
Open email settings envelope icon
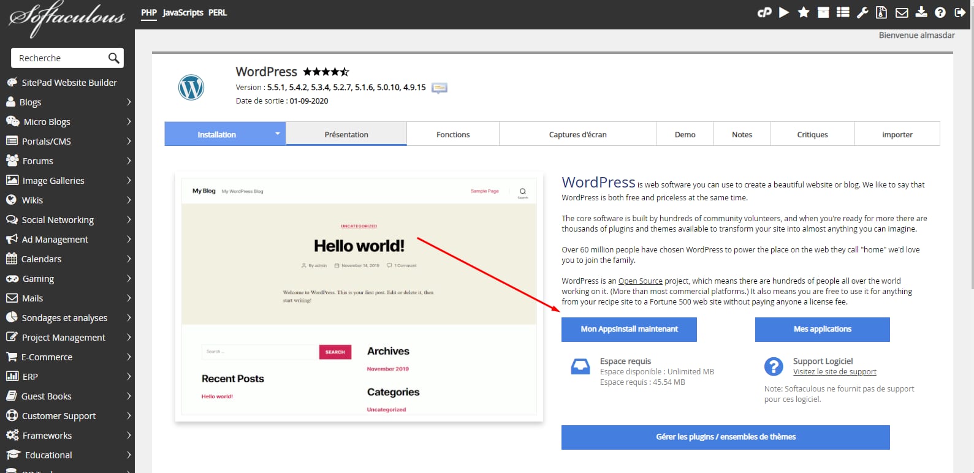[x=902, y=12]
